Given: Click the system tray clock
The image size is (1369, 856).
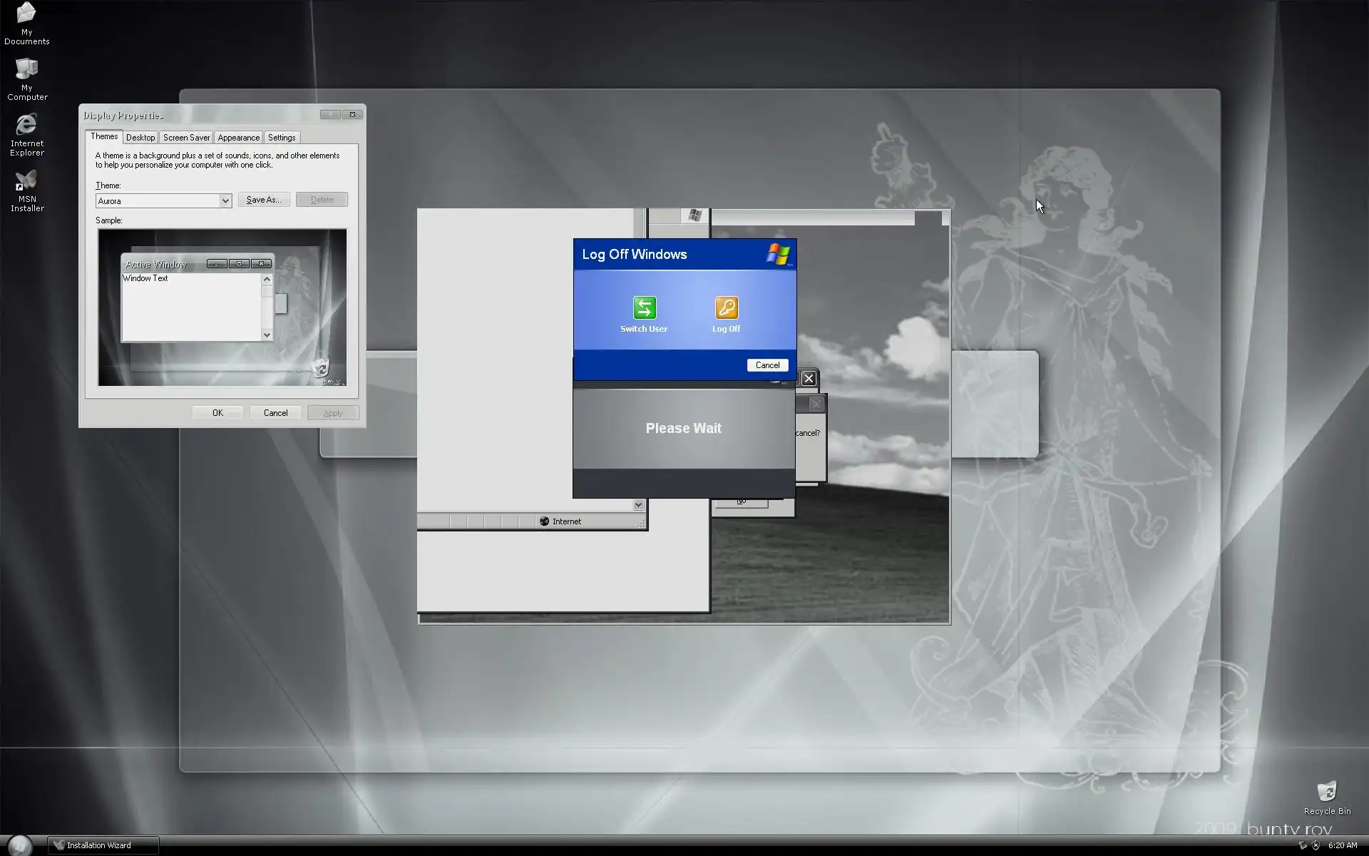Looking at the screenshot, I should tap(1342, 845).
